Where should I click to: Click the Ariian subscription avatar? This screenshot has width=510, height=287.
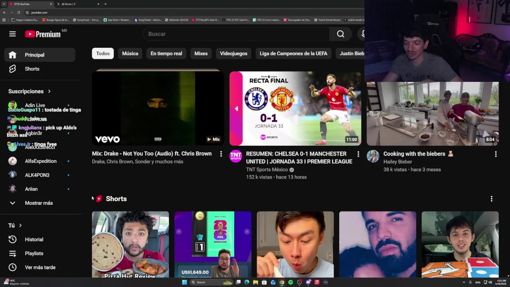12,189
